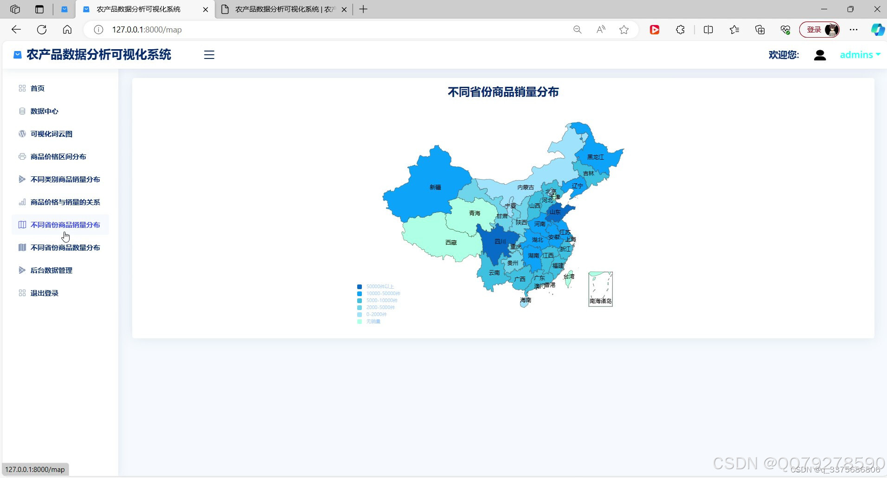Screen dimensions: 887x478
Task: Open 不同类别商品销量分布 page
Action: click(65, 179)
